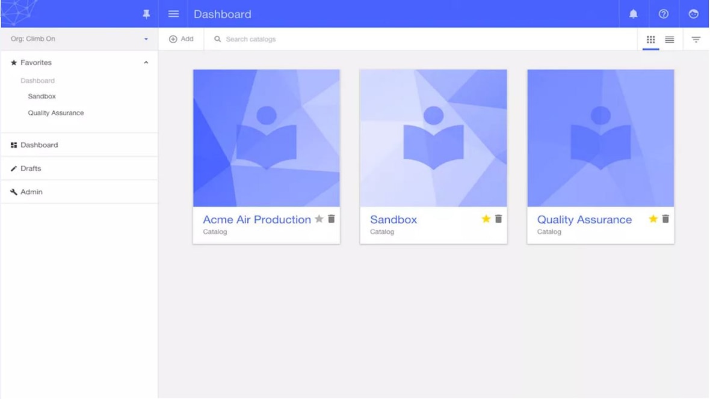This screenshot has height=399, width=710.
Task: Click the Sandbox catalog trash icon
Action: (498, 219)
